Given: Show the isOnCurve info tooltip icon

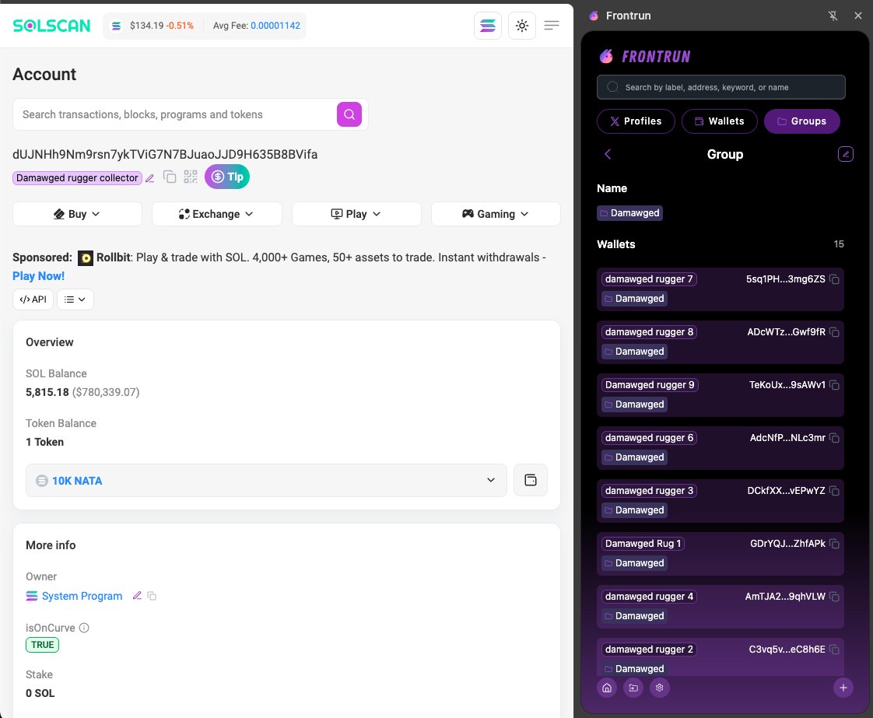Looking at the screenshot, I should (84, 628).
